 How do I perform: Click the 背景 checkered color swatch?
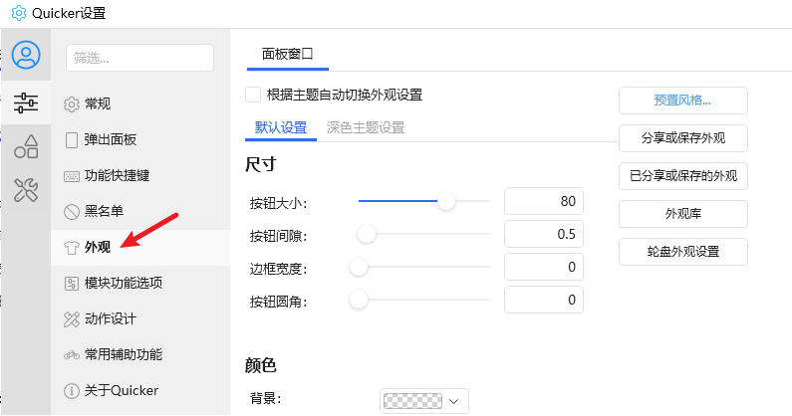[x=412, y=401]
